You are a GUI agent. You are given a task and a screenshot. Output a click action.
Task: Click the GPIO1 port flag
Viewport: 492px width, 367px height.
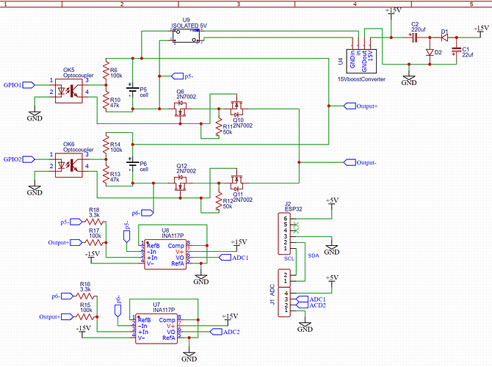click(29, 85)
